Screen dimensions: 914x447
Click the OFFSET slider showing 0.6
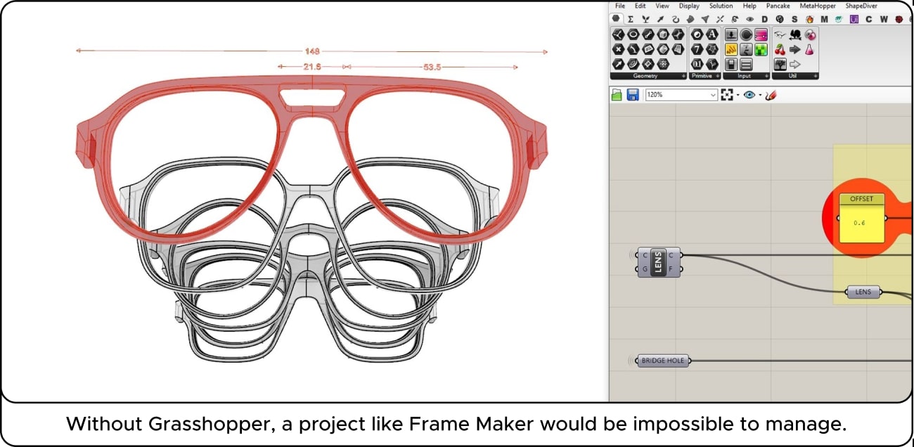[x=861, y=216]
